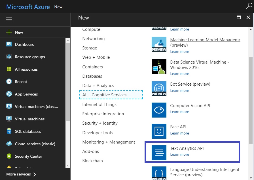The width and height of the screenshot is (254, 180).
Task: Click the New breadcrumb in top bar
Action: point(58,7)
